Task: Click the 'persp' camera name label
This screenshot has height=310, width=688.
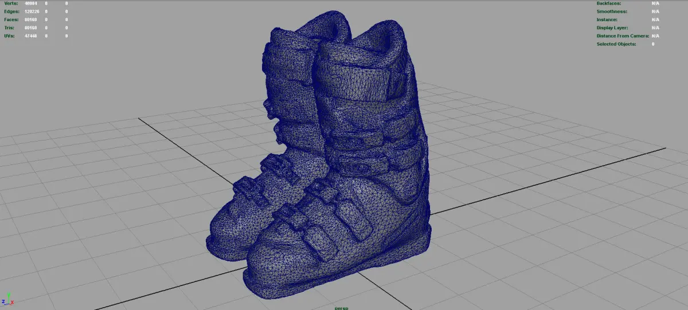Action: 342,308
